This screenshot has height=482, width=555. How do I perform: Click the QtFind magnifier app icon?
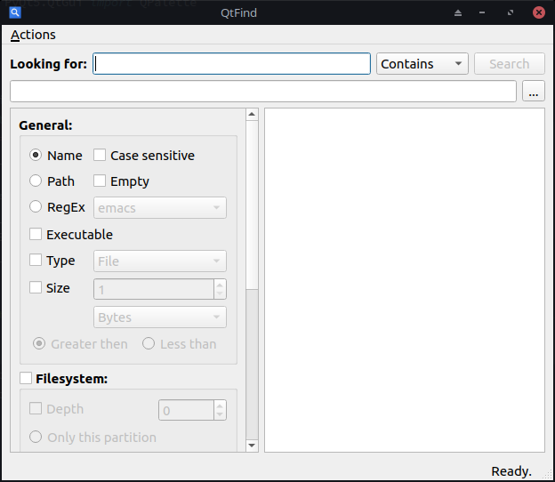point(15,12)
